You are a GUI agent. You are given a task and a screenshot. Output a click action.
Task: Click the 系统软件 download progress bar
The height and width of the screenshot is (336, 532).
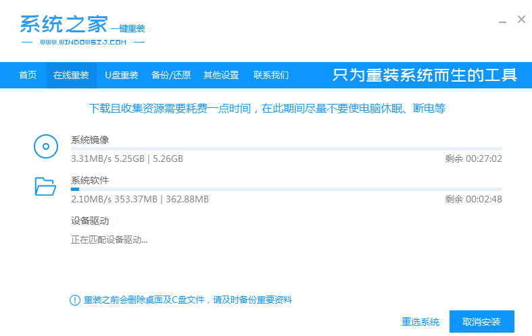[287, 190]
